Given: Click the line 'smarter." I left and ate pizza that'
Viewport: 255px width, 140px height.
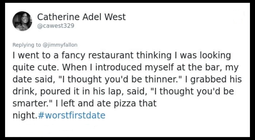Looking at the screenshot, I should (x=85, y=103).
